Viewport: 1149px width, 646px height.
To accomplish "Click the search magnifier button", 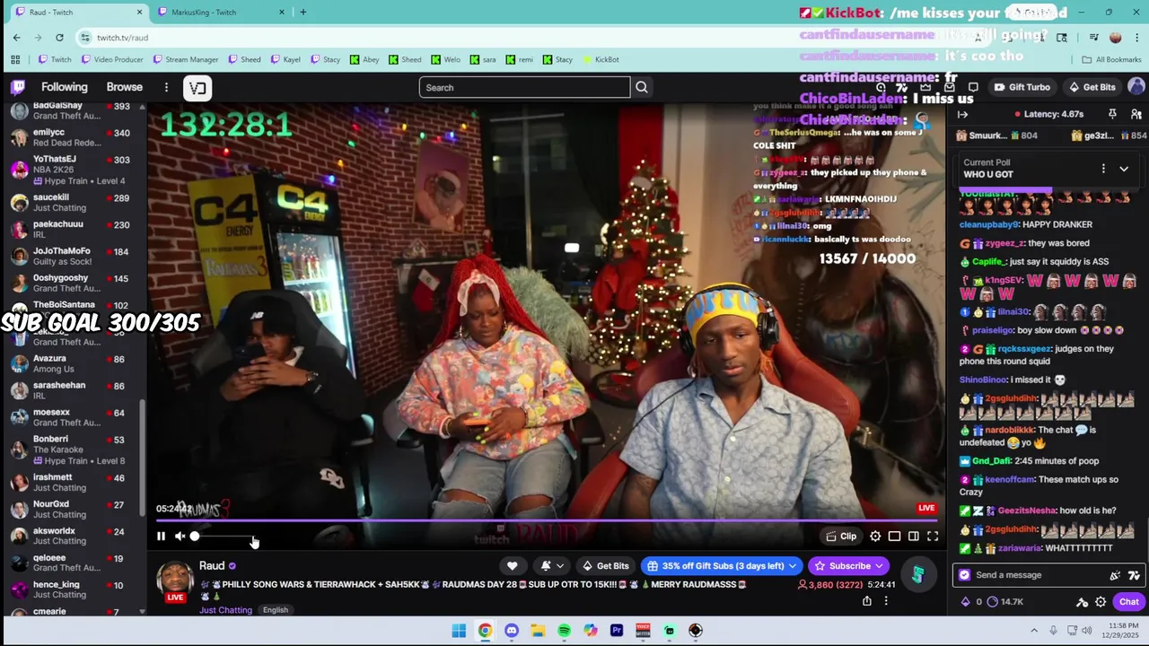I will 642,87.
